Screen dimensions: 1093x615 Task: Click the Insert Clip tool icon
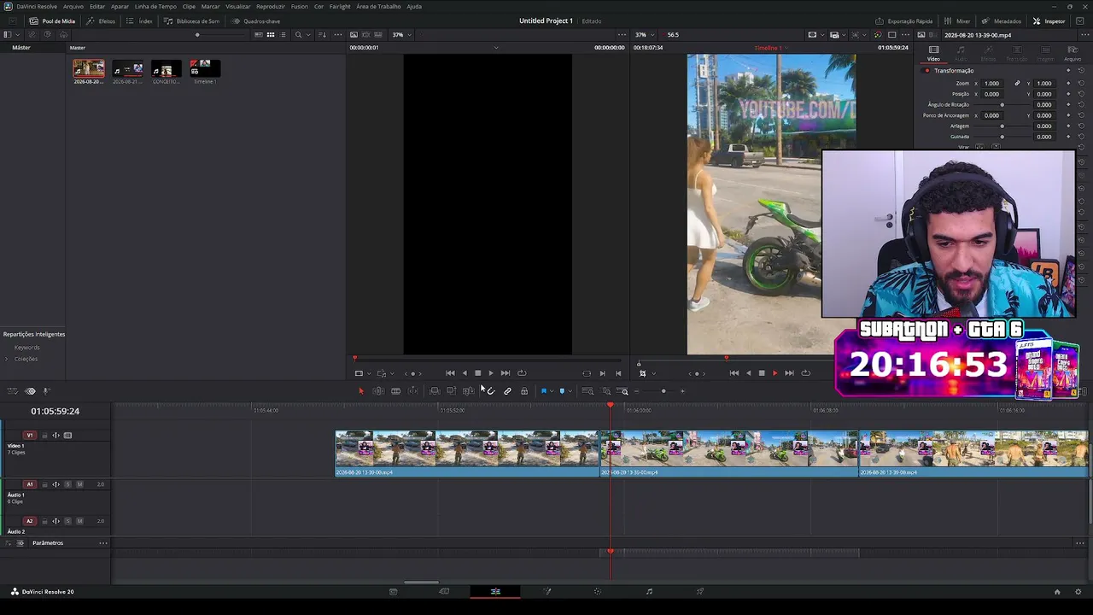pyautogui.click(x=435, y=391)
